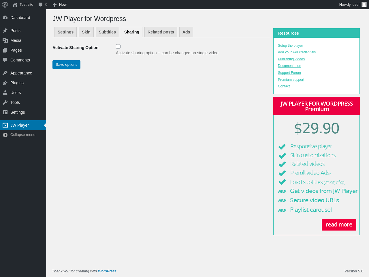Click the Tools wrench icon
369x277 pixels.
pos(5,102)
